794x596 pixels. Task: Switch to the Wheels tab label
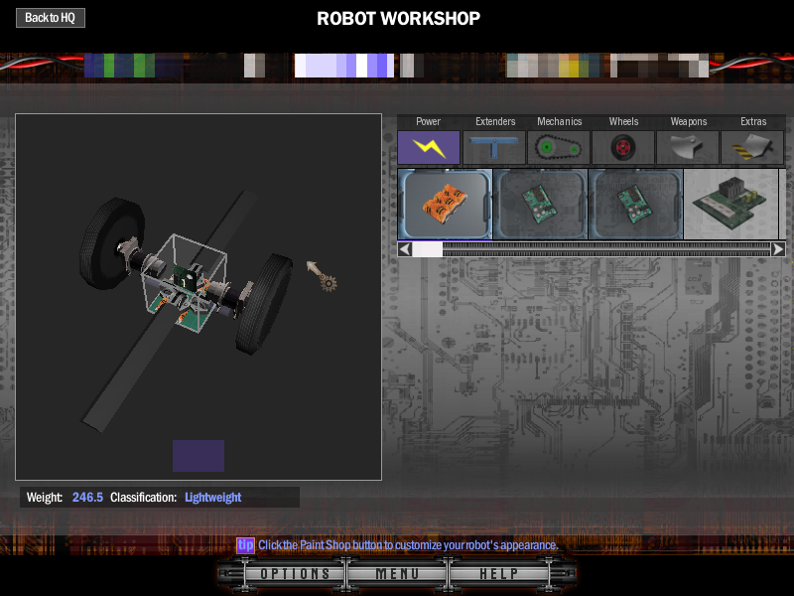623,121
